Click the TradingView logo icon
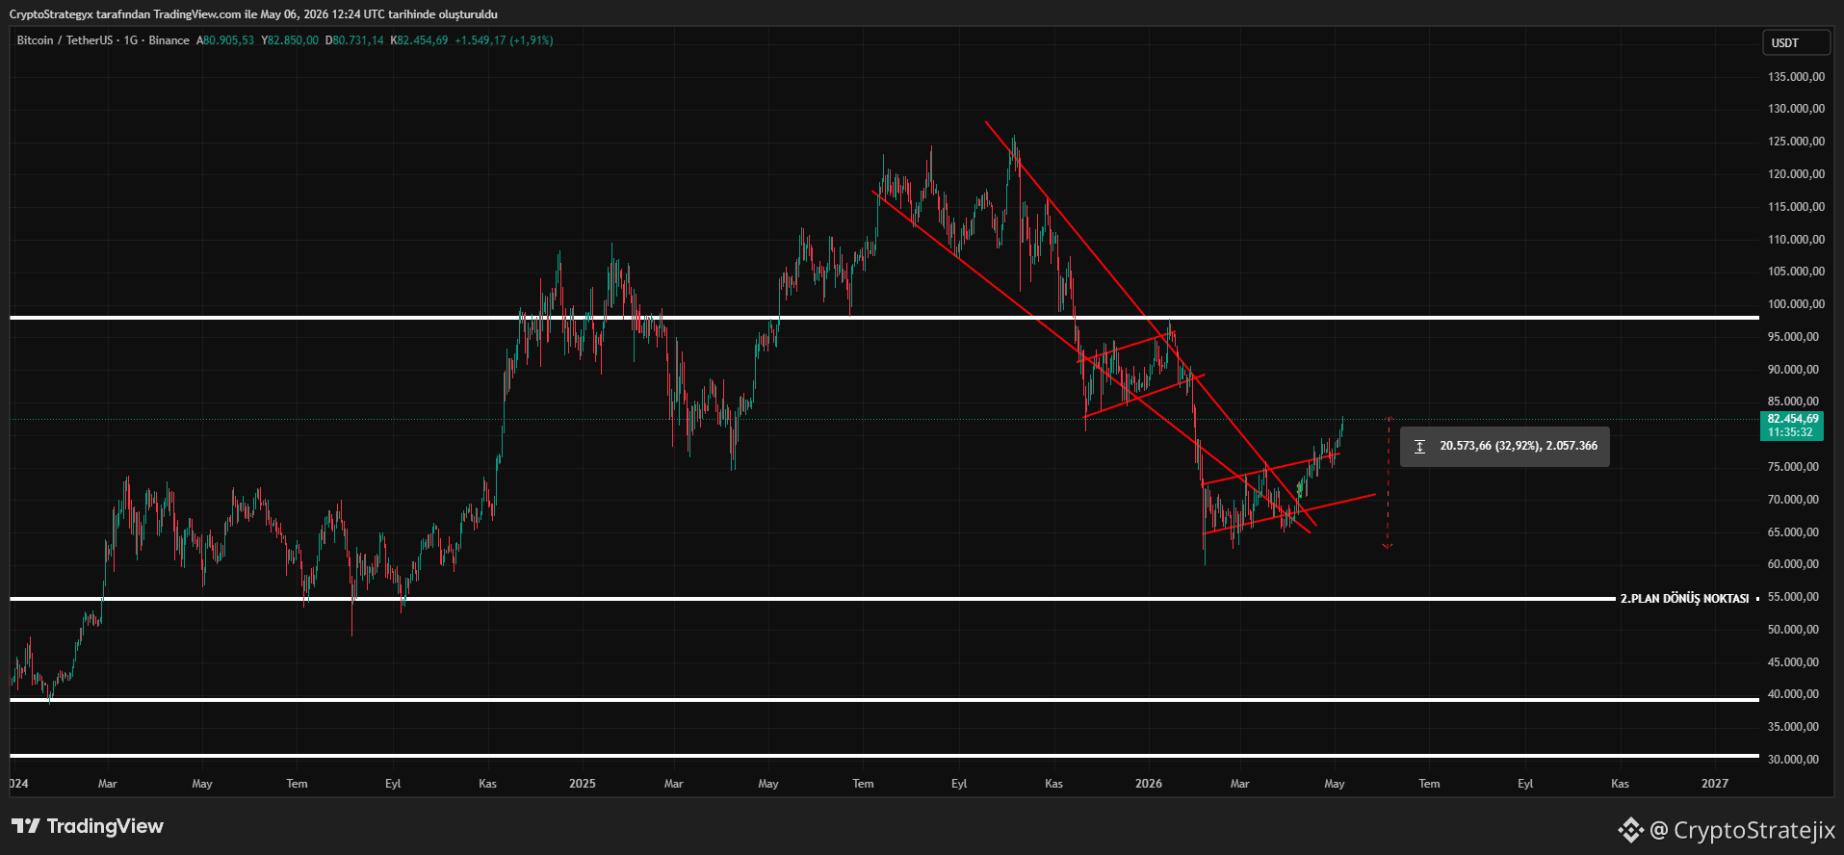The width and height of the screenshot is (1844, 855). [x=26, y=826]
